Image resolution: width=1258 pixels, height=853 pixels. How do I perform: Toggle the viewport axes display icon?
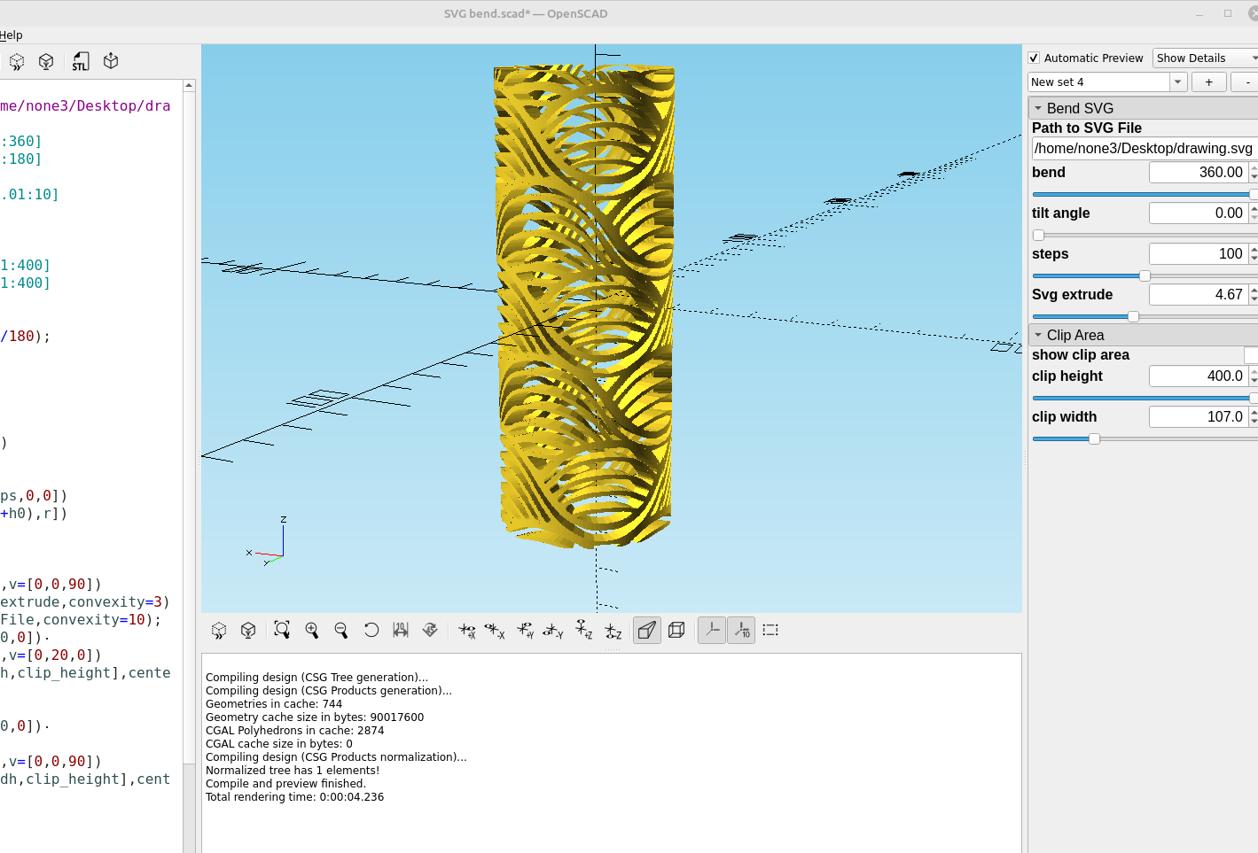[x=712, y=630]
